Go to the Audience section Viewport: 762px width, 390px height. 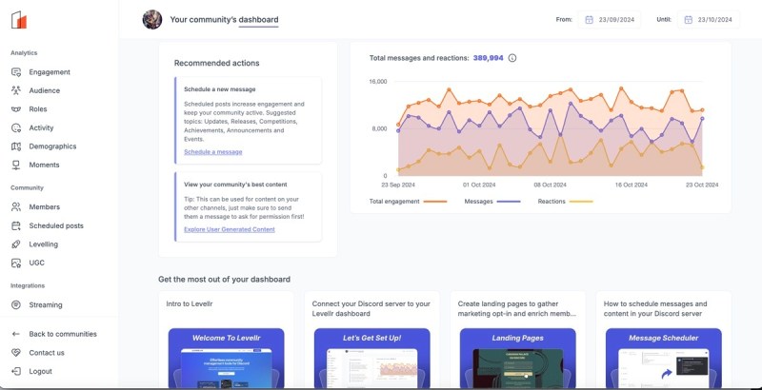pos(44,90)
